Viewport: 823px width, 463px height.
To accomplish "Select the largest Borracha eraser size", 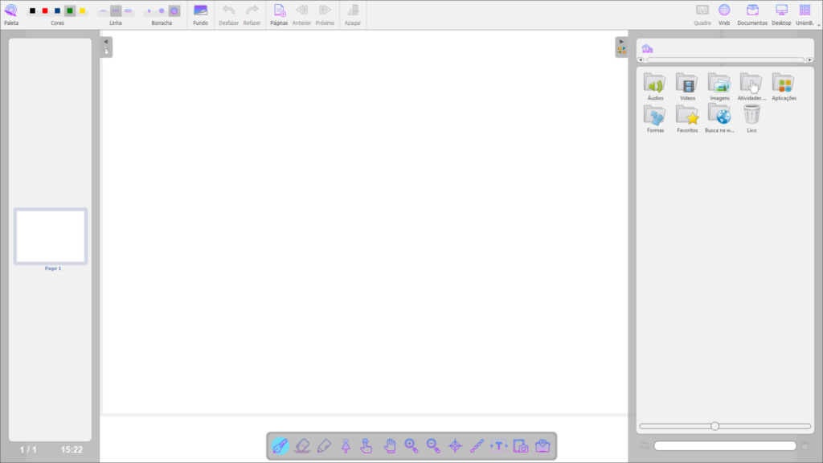I will click(x=174, y=11).
